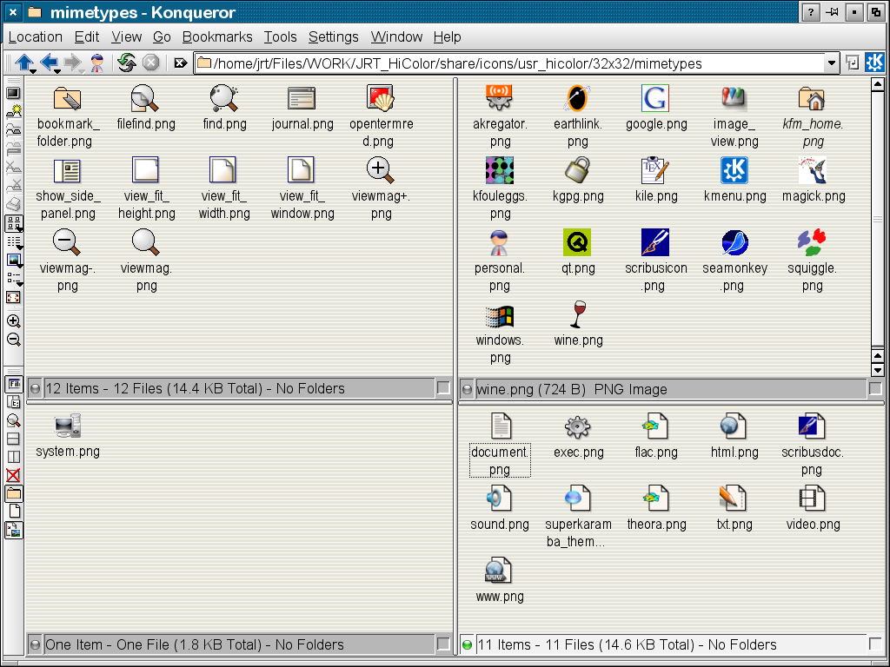Select video.png file label
Viewport: 890px width, 667px height.
(813, 524)
